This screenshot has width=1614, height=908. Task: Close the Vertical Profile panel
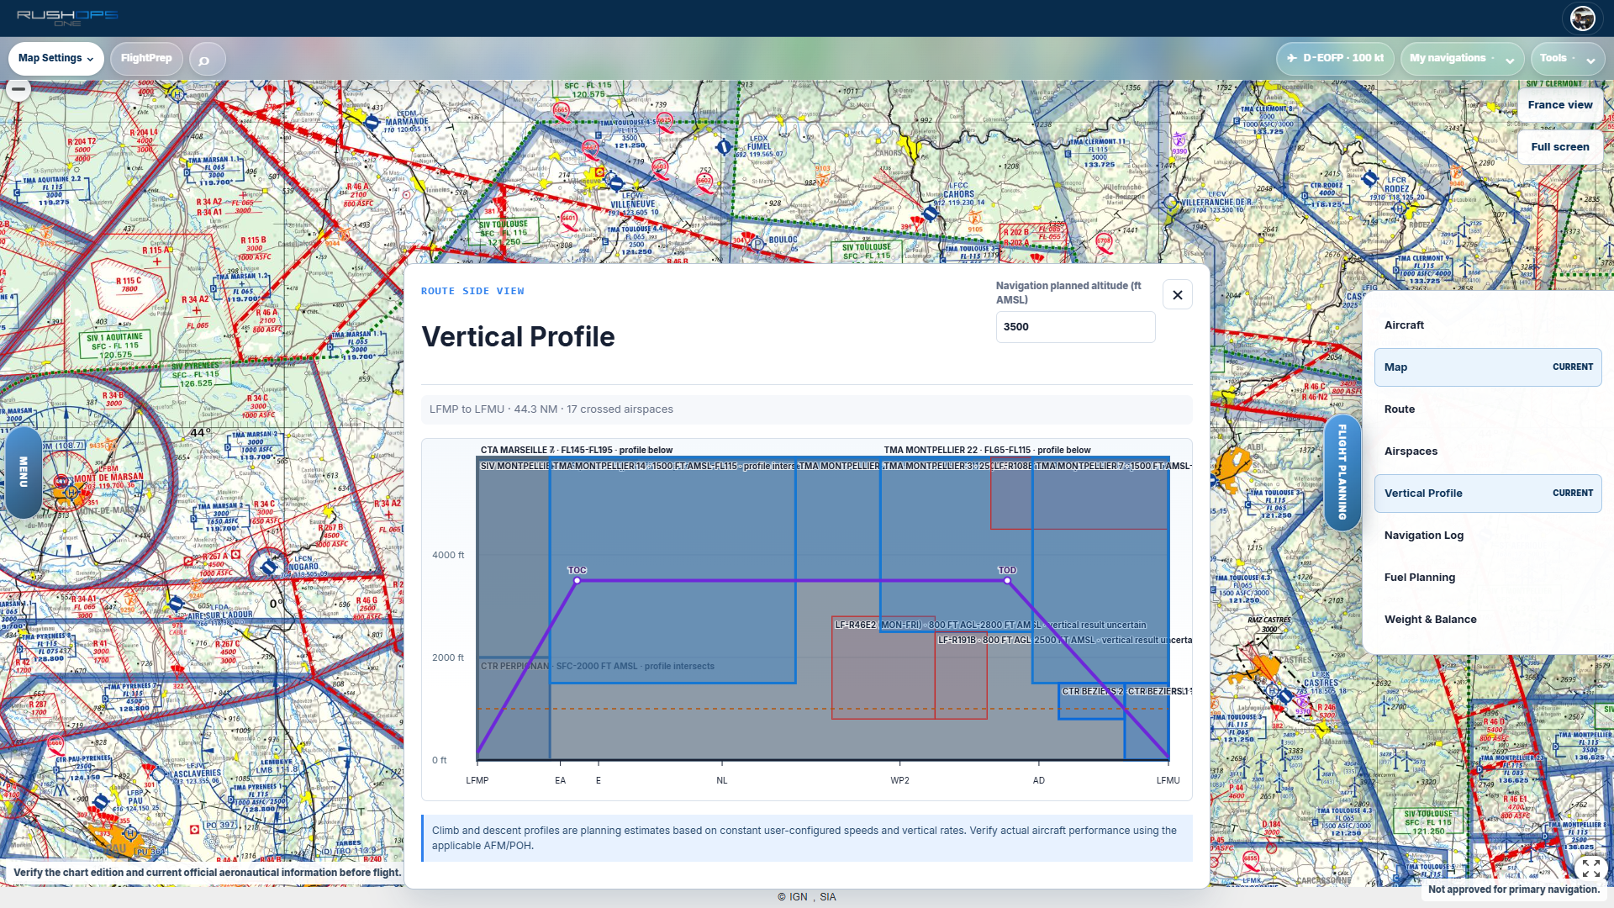[x=1177, y=295]
